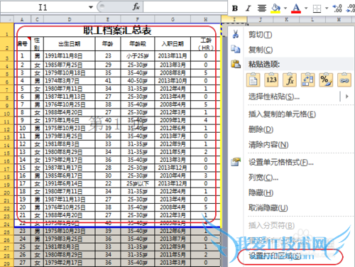Click the paste clipboard icon beside 粘贴选项
The image size is (355, 267).
point(236,64)
